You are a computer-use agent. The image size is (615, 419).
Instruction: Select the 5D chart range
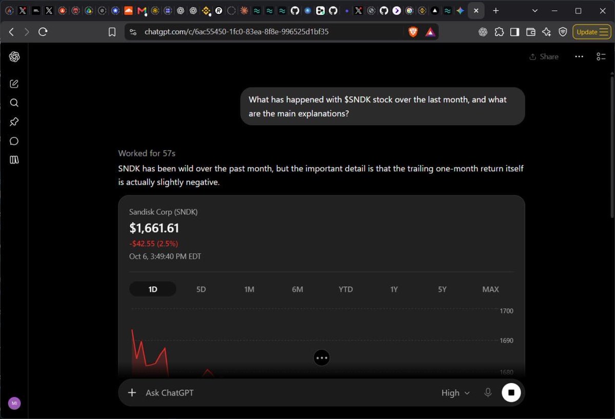(201, 289)
